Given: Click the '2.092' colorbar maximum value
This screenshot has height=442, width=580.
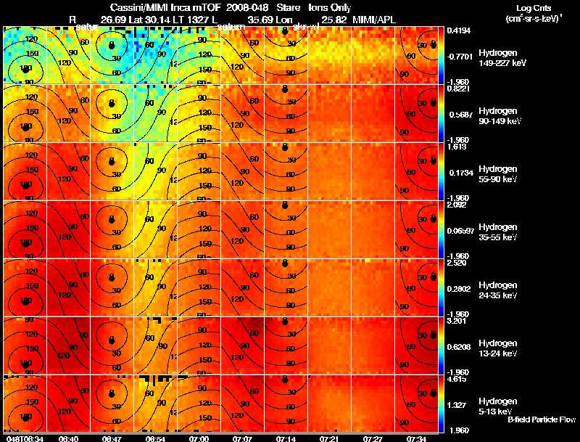Looking at the screenshot, I should (457, 205).
